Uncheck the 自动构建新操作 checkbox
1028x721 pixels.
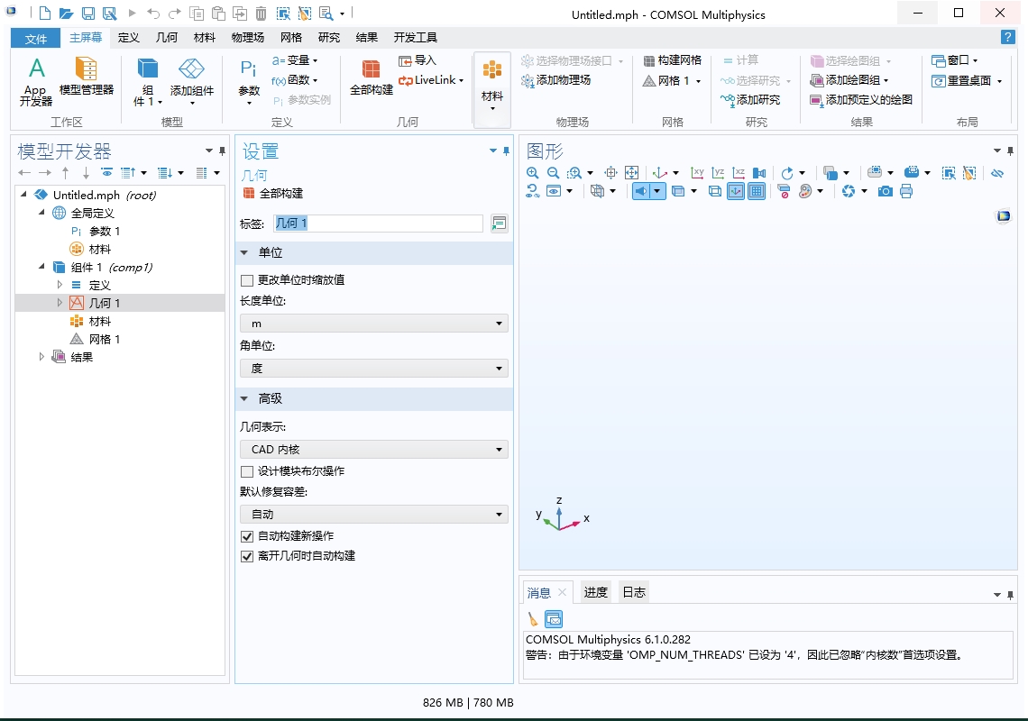(247, 536)
